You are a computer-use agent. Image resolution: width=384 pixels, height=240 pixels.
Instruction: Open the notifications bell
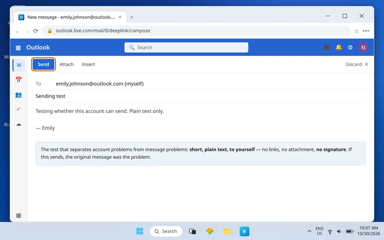tap(339, 47)
